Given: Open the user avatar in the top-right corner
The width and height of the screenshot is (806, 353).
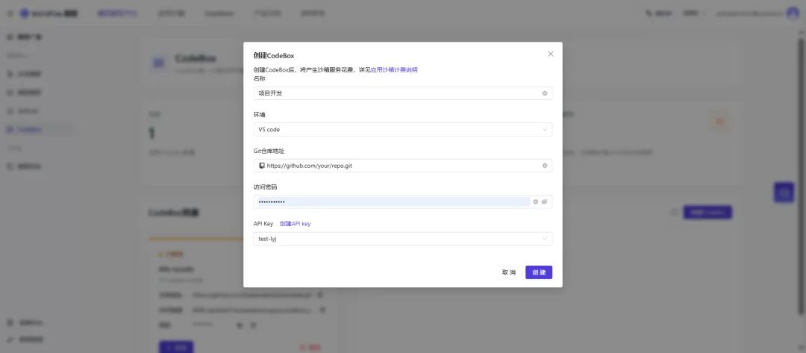Looking at the screenshot, I should click(792, 13).
